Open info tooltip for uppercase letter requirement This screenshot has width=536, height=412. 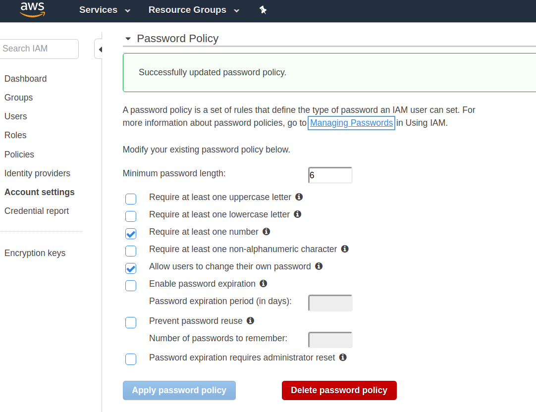click(299, 197)
